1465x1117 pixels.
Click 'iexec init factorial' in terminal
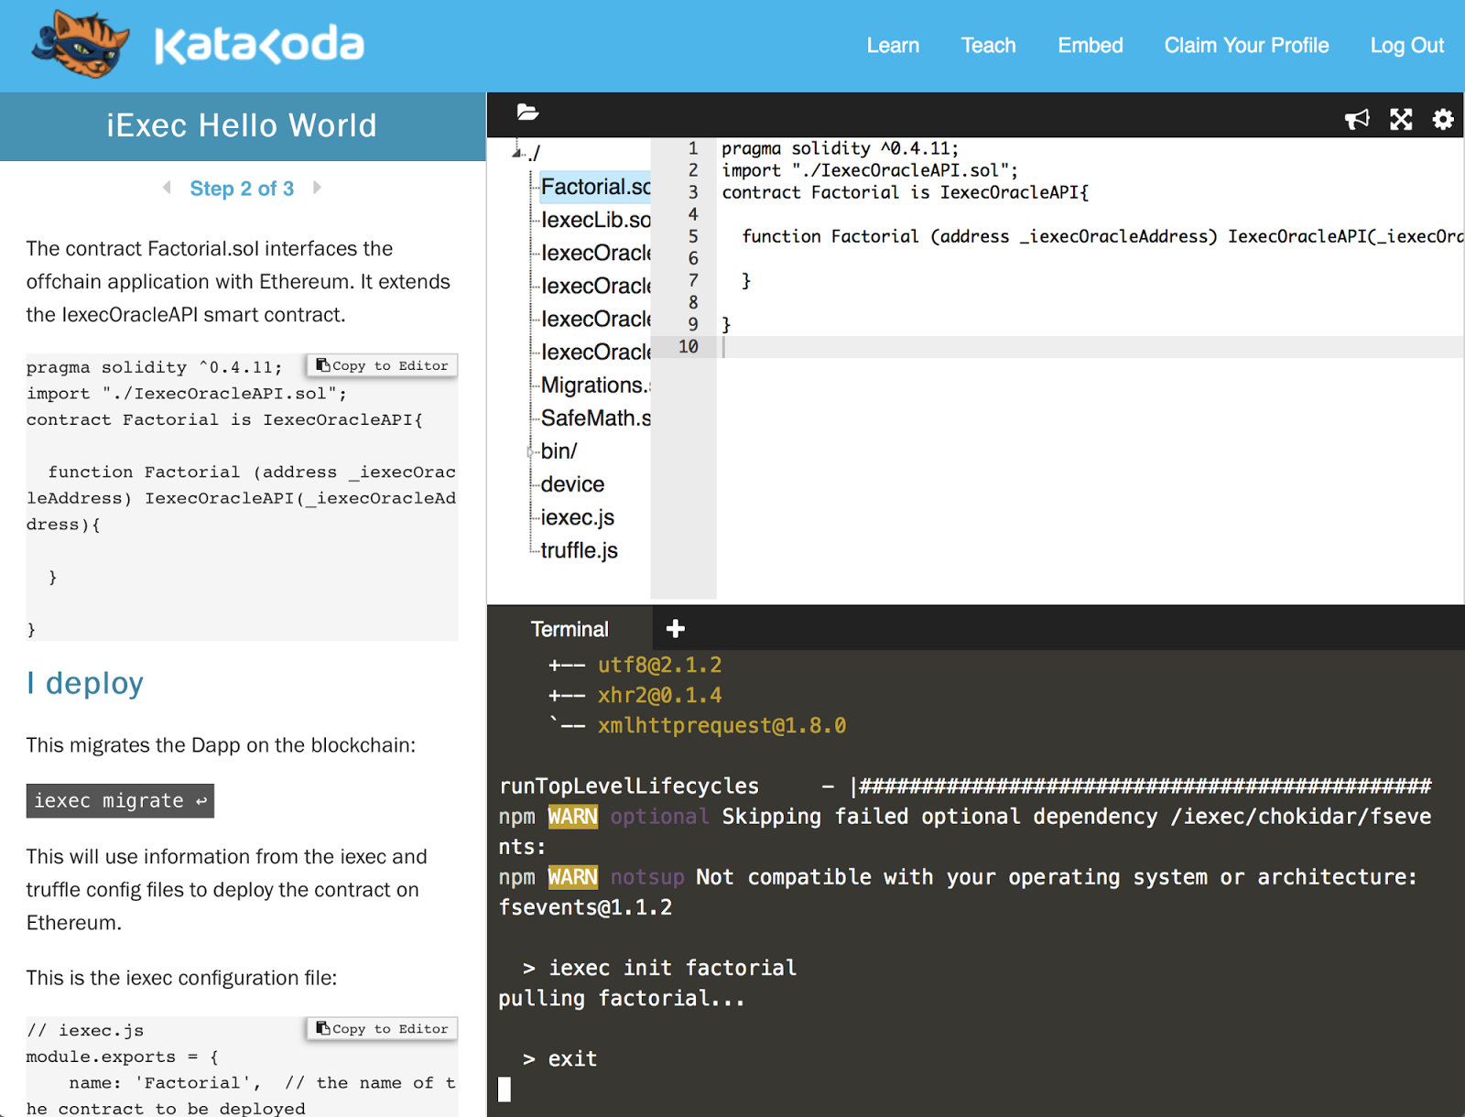pos(672,968)
